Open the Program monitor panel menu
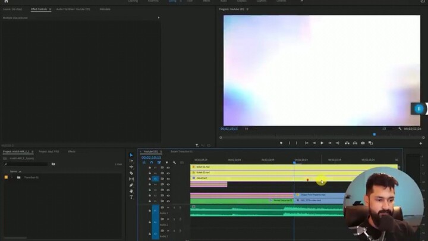The height and width of the screenshot is (241, 428). pyautogui.click(x=247, y=10)
